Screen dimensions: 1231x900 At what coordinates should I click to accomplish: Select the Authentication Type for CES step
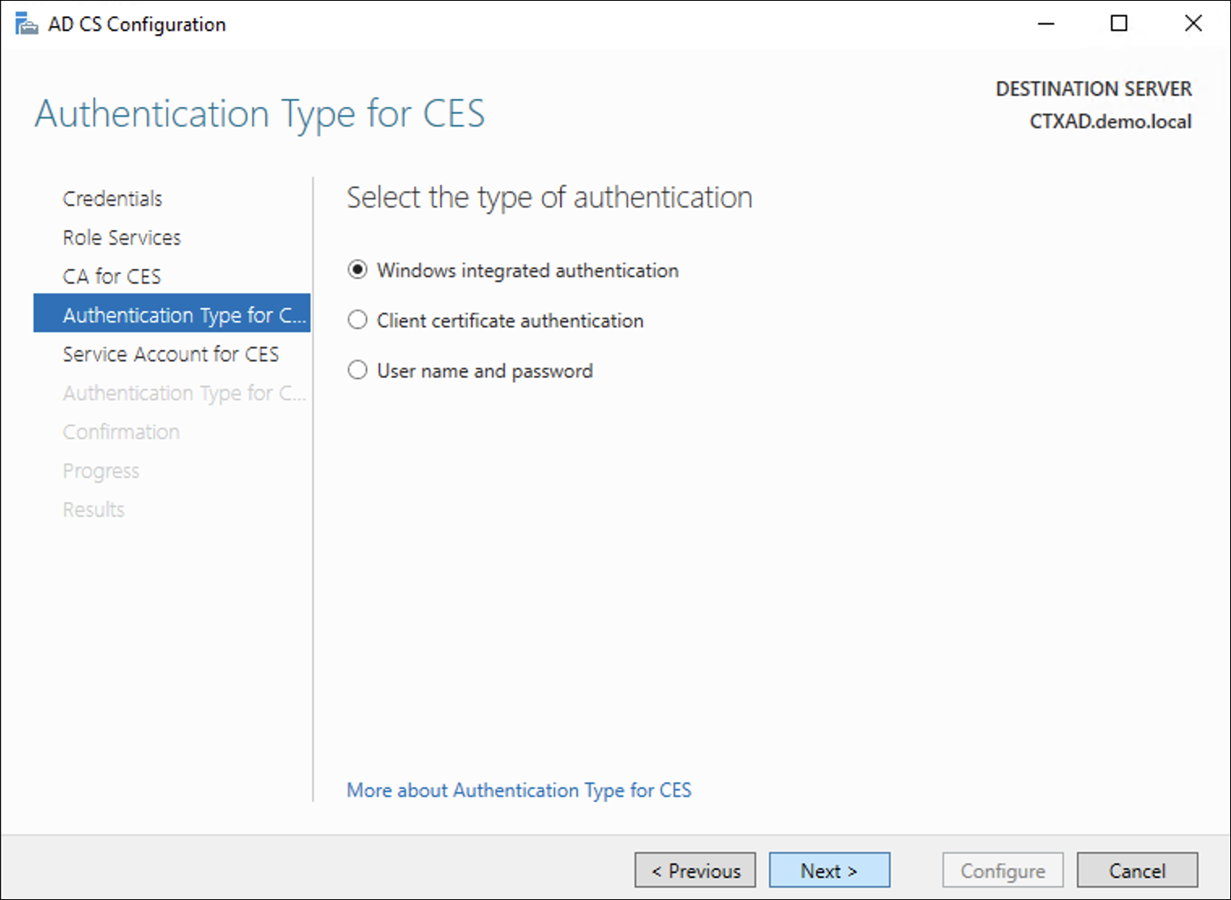(x=172, y=314)
